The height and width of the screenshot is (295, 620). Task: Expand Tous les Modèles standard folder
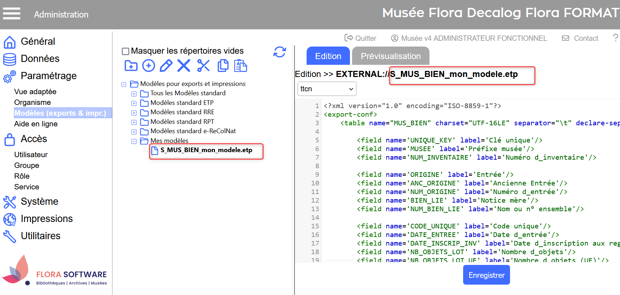[x=134, y=94]
